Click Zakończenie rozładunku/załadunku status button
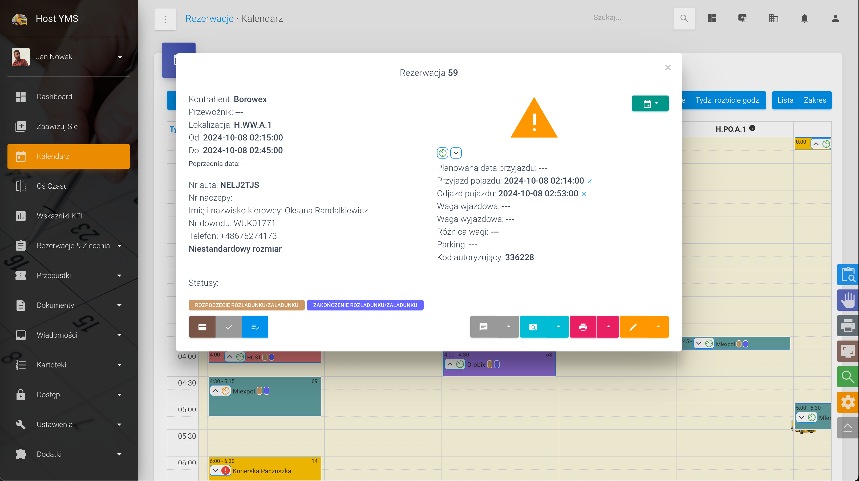The width and height of the screenshot is (859, 481). pyautogui.click(x=365, y=305)
